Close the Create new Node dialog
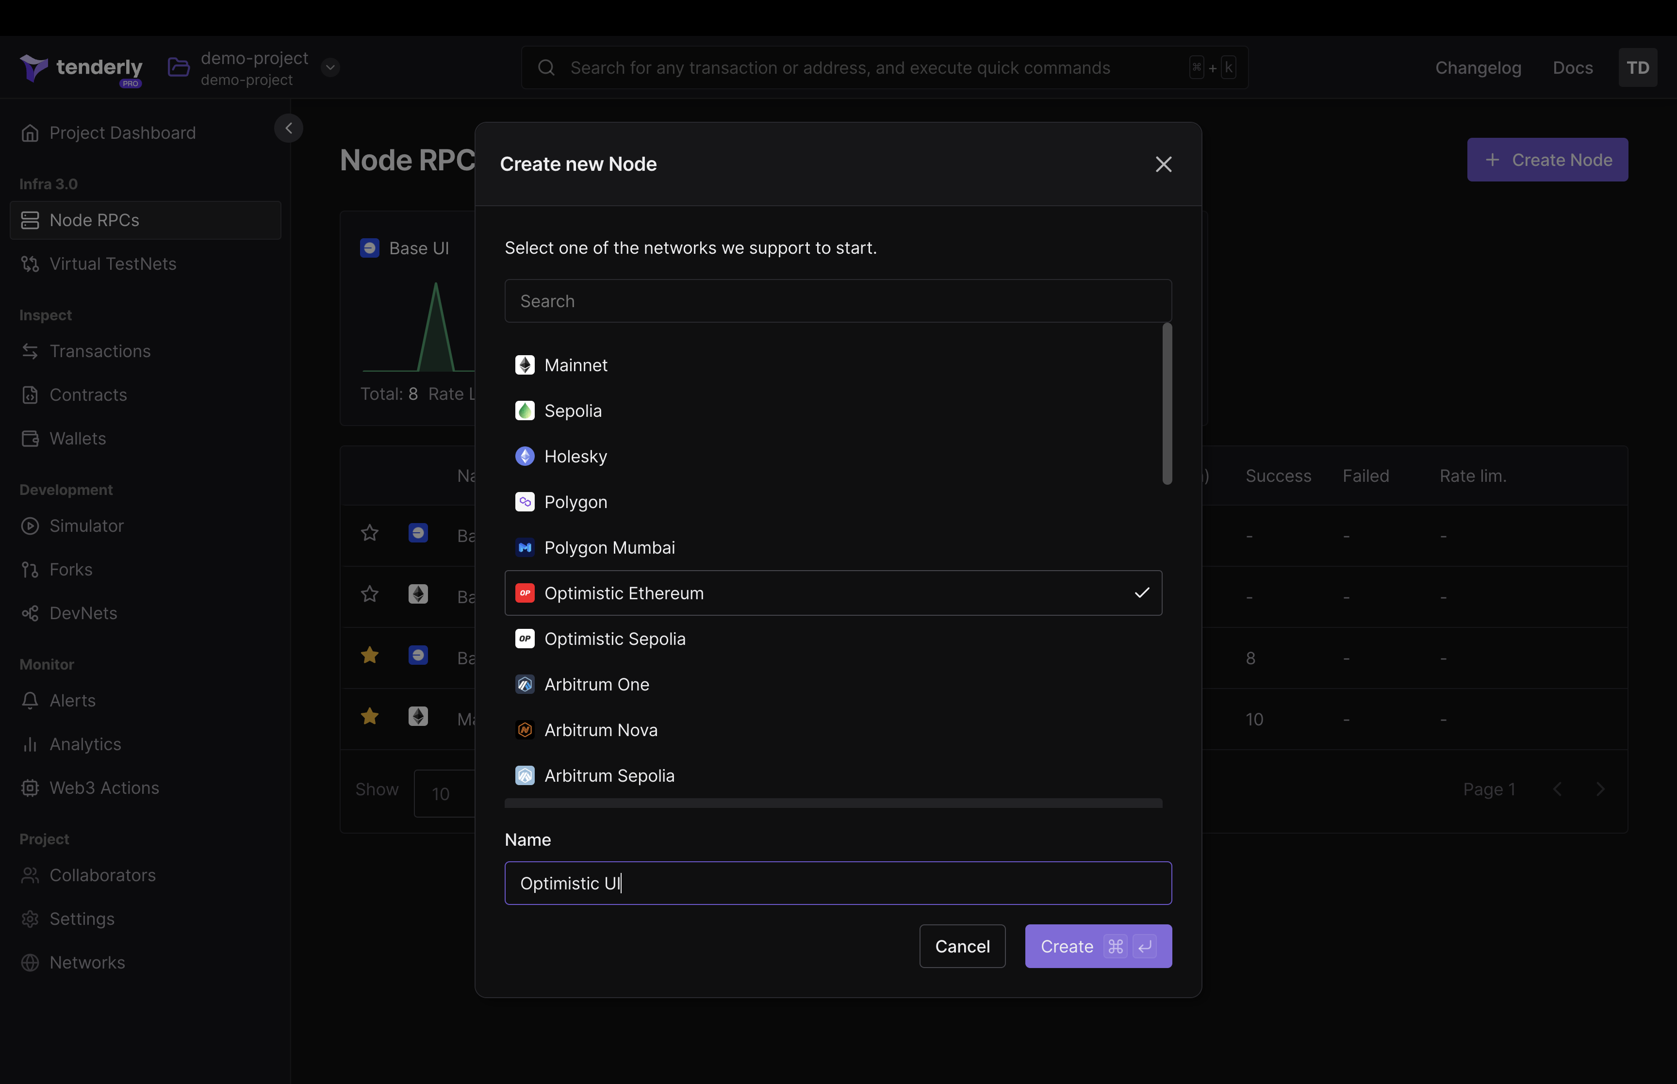Image resolution: width=1677 pixels, height=1084 pixels. [x=1163, y=164]
